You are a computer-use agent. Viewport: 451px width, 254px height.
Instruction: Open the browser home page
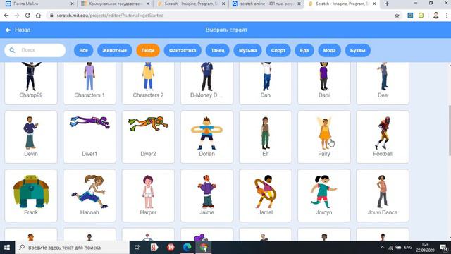pyautogui.click(x=38, y=16)
